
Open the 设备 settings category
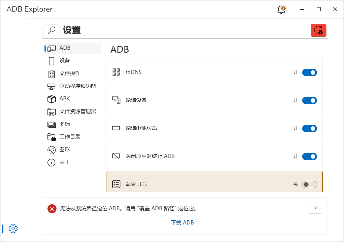click(x=73, y=61)
